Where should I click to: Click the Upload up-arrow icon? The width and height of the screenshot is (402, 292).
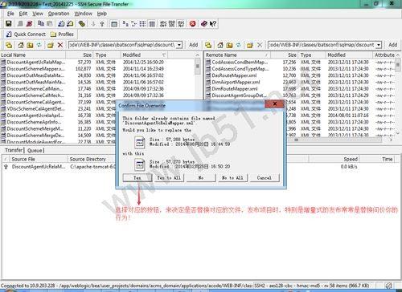point(102,23)
